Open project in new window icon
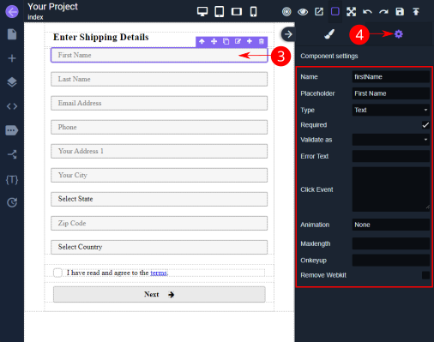 pyautogui.click(x=319, y=11)
